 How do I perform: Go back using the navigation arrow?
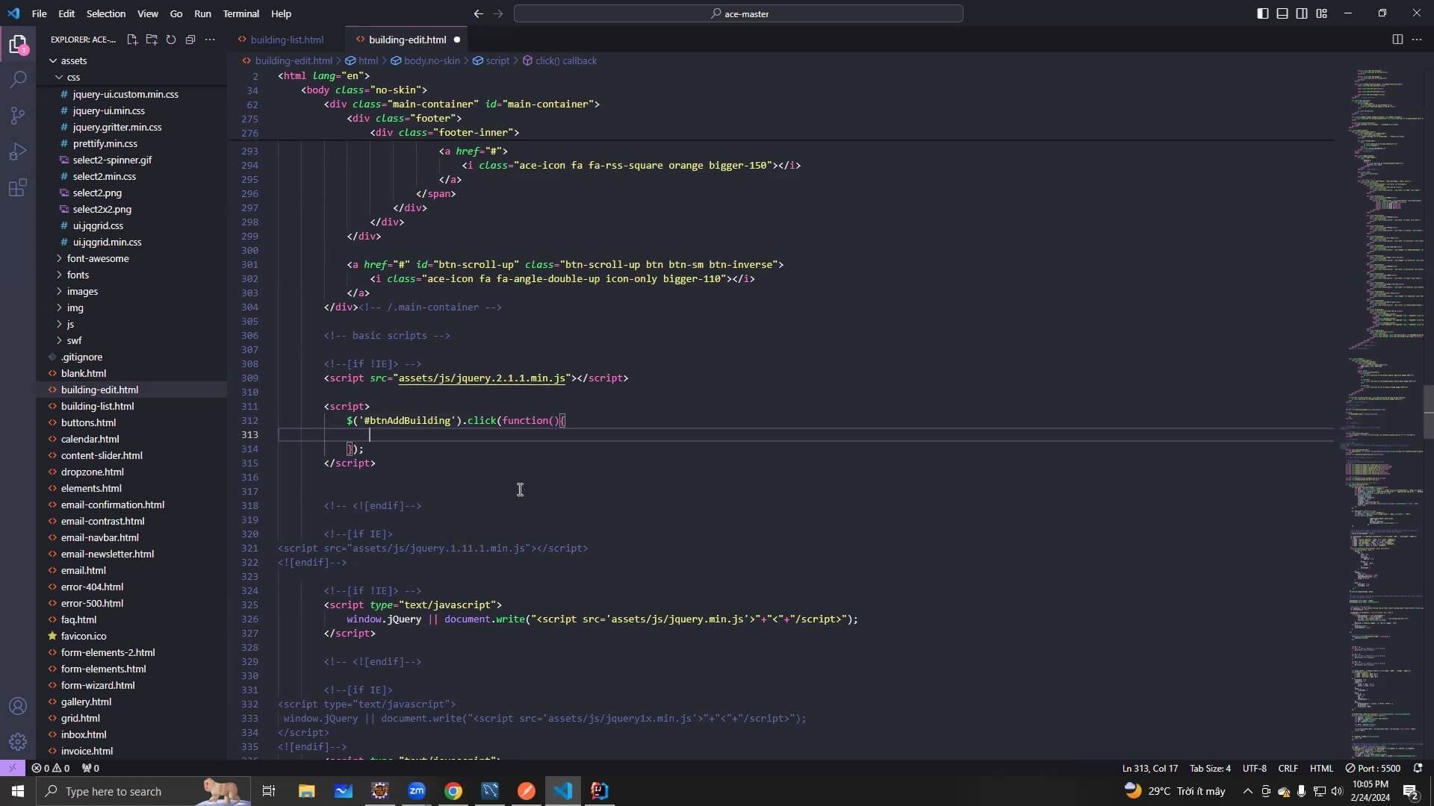click(x=479, y=13)
